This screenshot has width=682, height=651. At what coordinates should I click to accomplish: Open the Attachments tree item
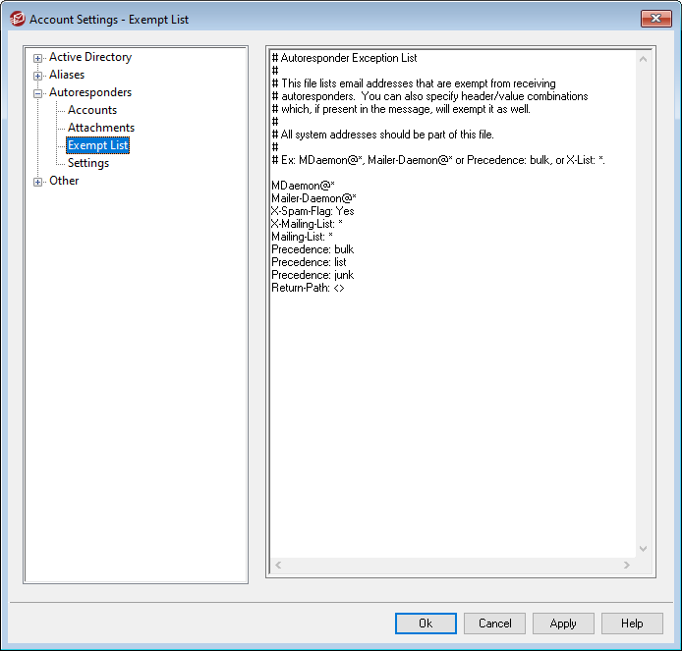coord(101,128)
